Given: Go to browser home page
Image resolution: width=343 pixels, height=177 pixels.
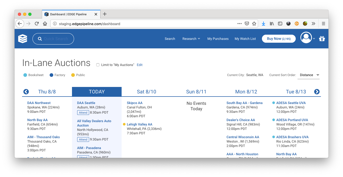Looking at the screenshot, I should (x=45, y=24).
